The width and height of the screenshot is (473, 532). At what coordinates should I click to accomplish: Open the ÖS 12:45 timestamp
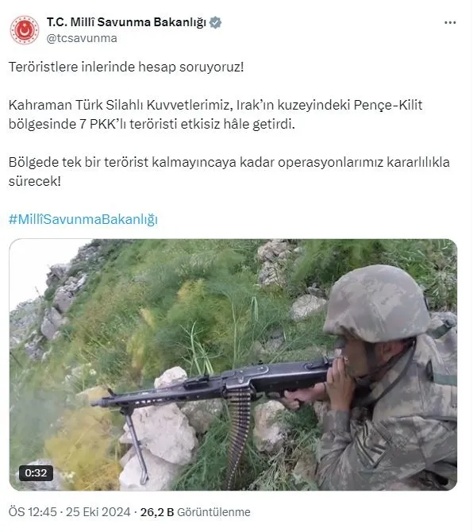pos(33,512)
